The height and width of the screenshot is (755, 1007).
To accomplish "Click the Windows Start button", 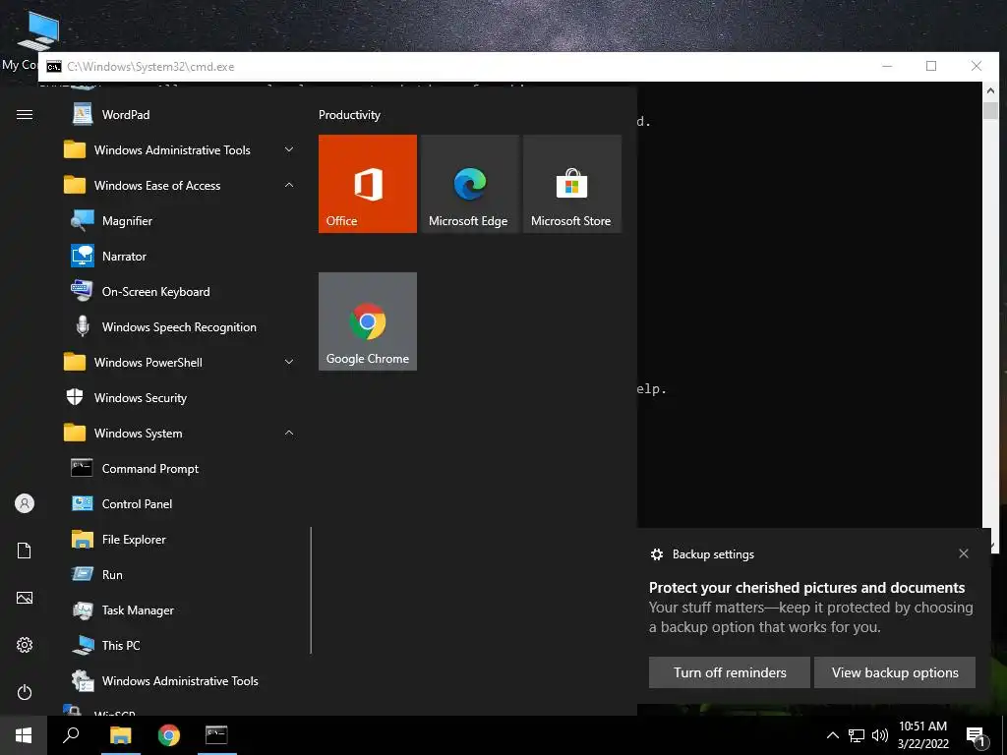I will coord(24,735).
